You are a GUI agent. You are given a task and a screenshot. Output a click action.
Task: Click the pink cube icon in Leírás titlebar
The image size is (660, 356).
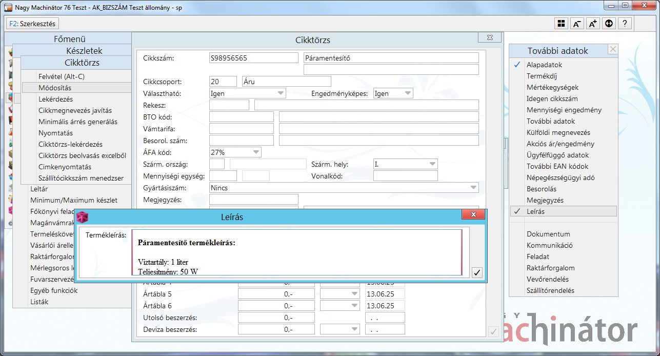82,217
